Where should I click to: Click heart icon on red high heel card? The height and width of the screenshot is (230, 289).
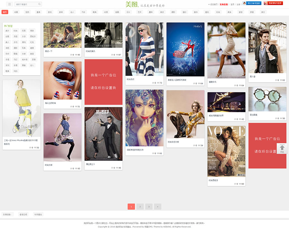pyautogui.click(x=198, y=84)
